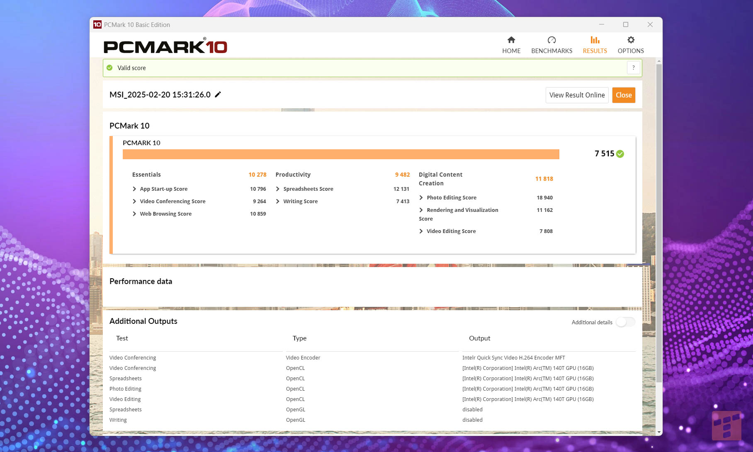Maximize the PCMark 10 window
753x452 pixels.
626,24
